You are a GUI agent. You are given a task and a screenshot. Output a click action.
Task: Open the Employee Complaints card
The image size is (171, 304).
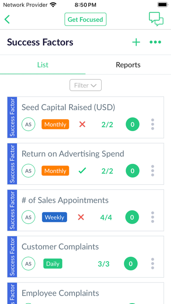(85, 294)
